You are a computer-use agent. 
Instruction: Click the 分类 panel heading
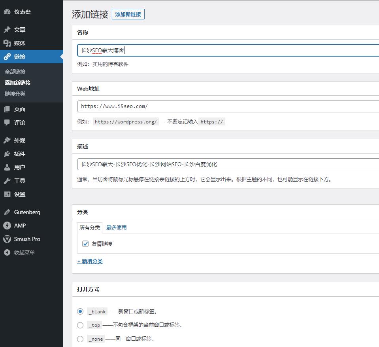pos(83,212)
